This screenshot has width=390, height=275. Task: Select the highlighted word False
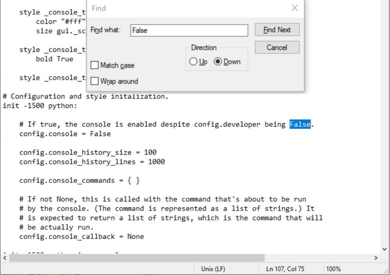click(x=300, y=124)
